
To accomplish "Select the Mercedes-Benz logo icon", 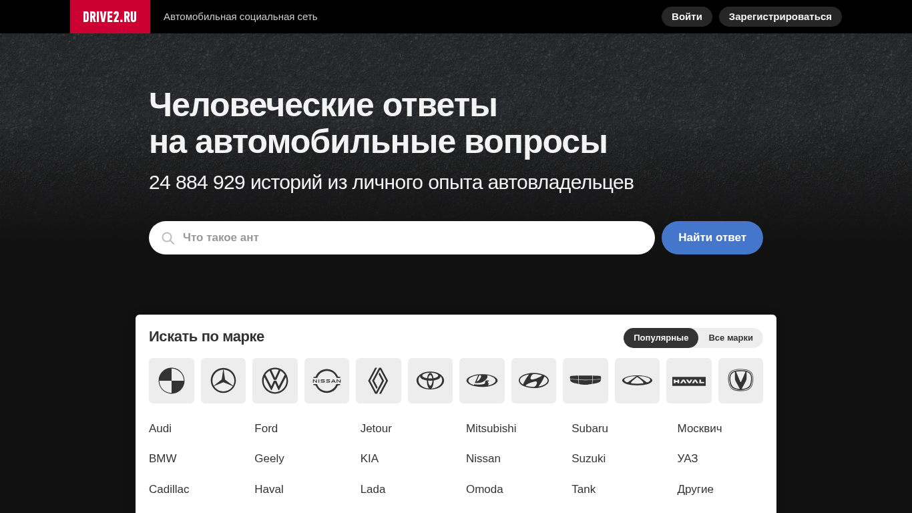I will (223, 381).
